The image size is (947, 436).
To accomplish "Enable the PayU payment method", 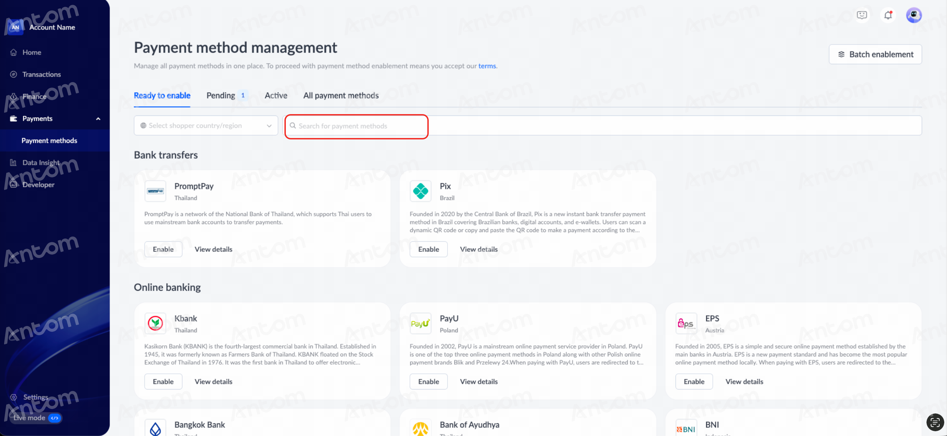I will [x=429, y=382].
